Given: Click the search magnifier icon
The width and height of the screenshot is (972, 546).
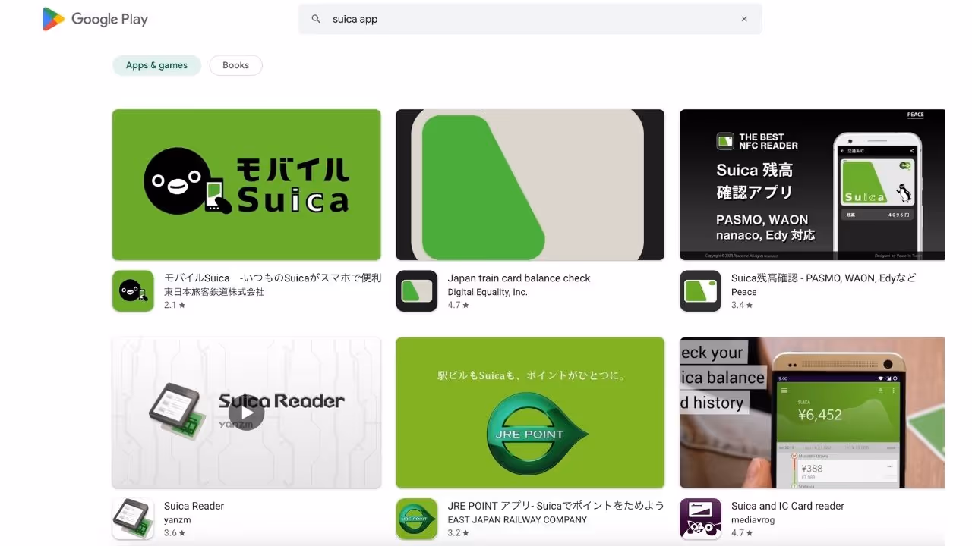Looking at the screenshot, I should click(316, 19).
